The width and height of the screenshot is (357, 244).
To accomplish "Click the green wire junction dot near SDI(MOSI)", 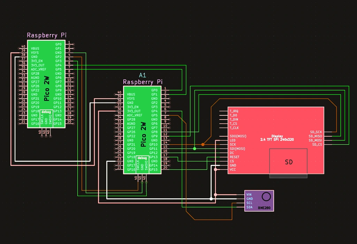I will tap(195, 148).
